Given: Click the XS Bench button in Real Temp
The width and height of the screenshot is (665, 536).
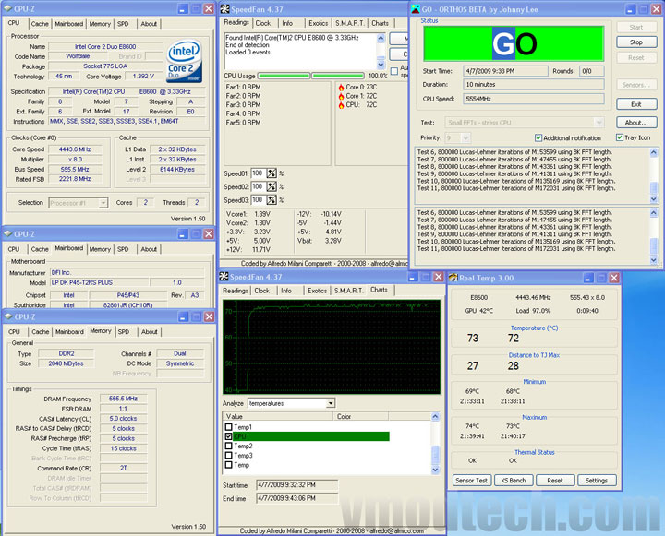Looking at the screenshot, I should [x=514, y=481].
